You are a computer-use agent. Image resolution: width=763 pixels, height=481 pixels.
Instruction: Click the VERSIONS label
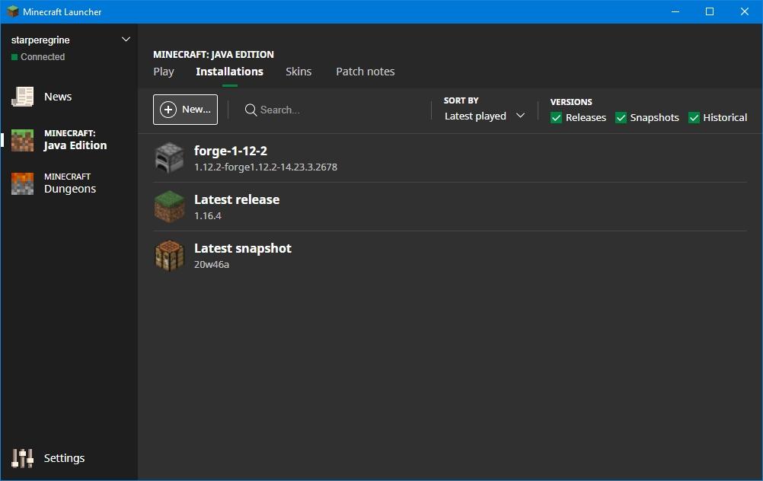[x=571, y=102]
